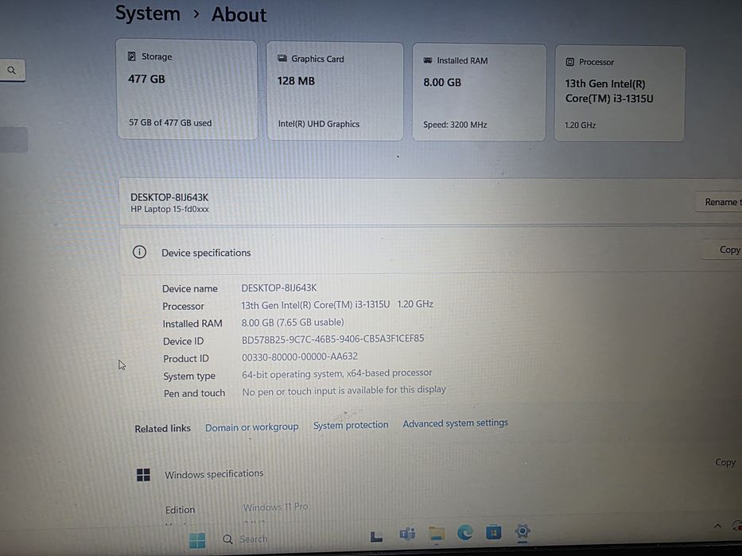This screenshot has width=742, height=556.
Task: Click the Device specifications info icon
Action: (x=139, y=252)
